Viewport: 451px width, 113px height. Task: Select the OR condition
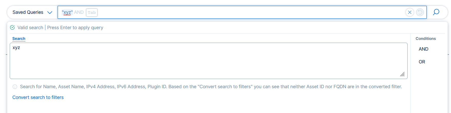tap(422, 62)
